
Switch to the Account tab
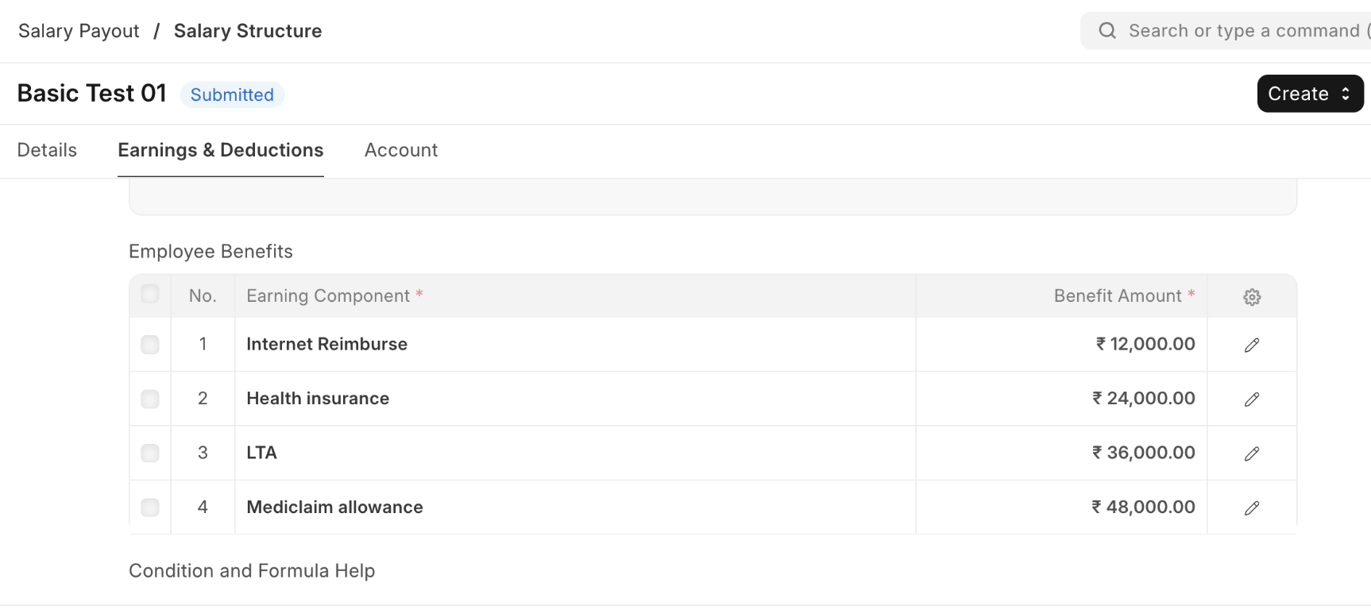click(x=401, y=150)
